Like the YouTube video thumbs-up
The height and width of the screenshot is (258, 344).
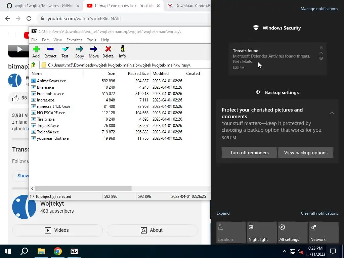(x=15, y=98)
